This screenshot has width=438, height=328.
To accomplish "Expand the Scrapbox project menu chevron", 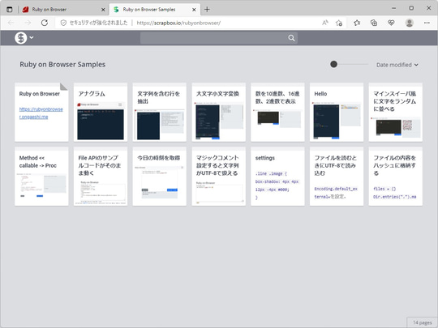I will click(x=32, y=37).
